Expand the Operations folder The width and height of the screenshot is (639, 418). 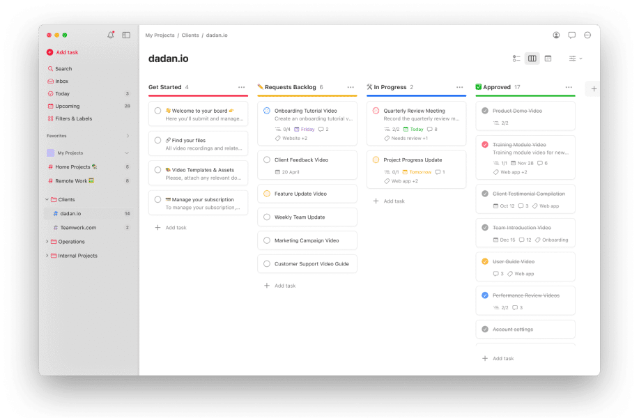click(47, 242)
